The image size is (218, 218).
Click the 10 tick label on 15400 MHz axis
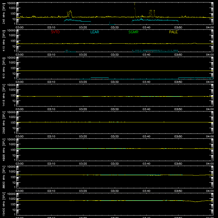[14, 210]
